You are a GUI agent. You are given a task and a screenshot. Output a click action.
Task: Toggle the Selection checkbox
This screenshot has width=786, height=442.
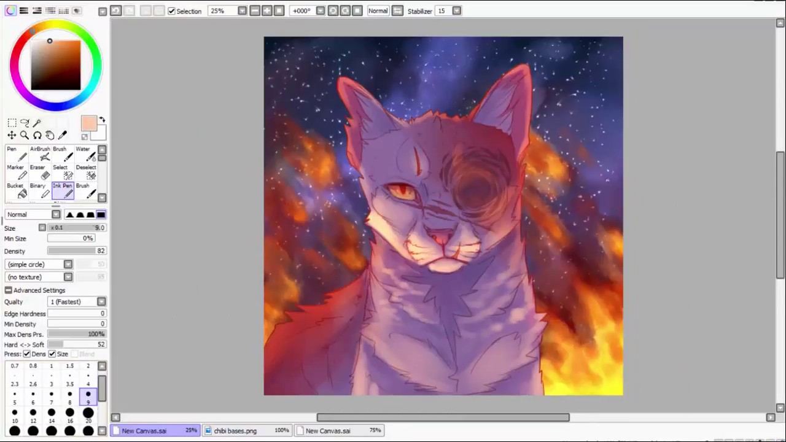(x=171, y=11)
